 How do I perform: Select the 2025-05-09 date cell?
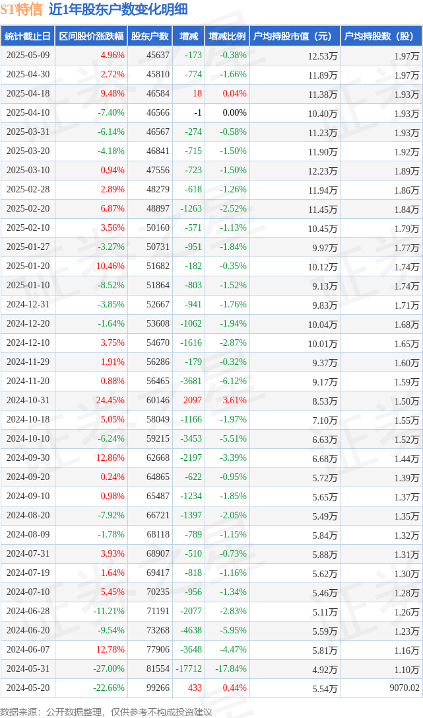[x=28, y=55]
